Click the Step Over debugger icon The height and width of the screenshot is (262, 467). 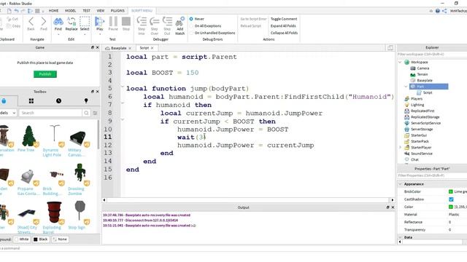point(154,22)
